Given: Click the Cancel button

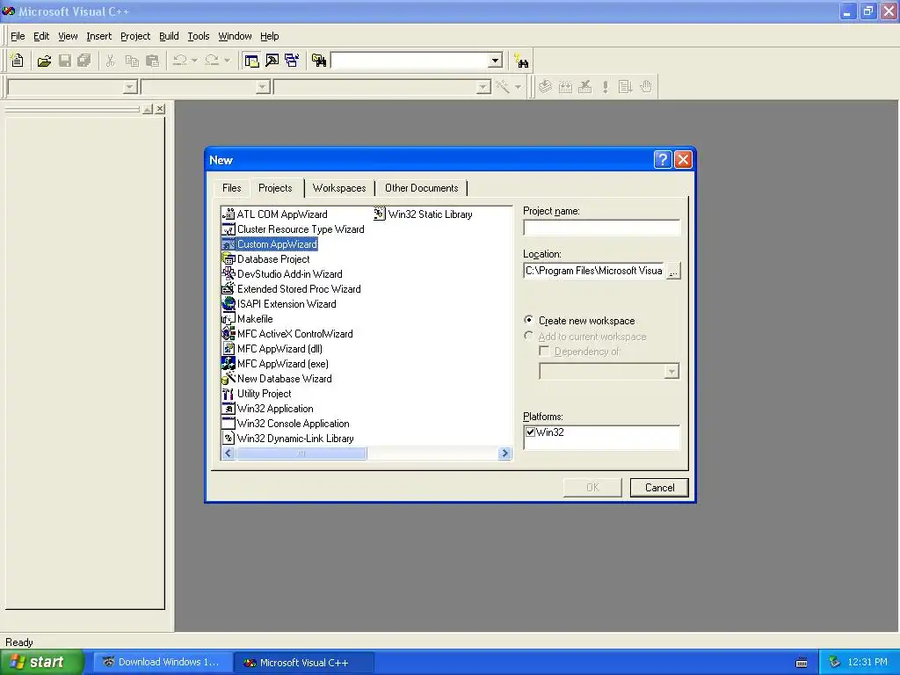Looking at the screenshot, I should [x=659, y=487].
